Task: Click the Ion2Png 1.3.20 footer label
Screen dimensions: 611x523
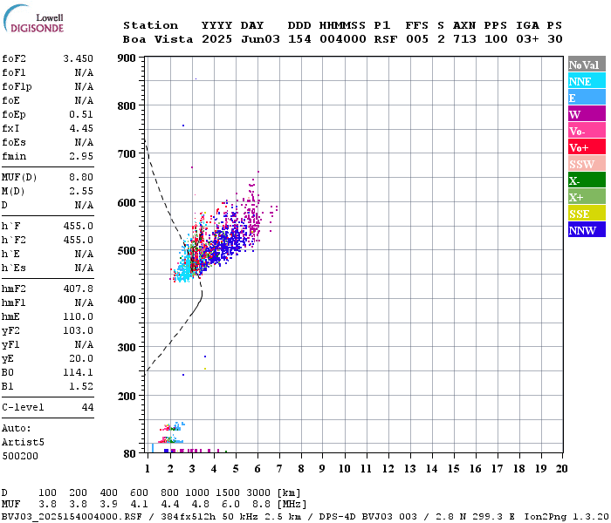Action: click(566, 517)
